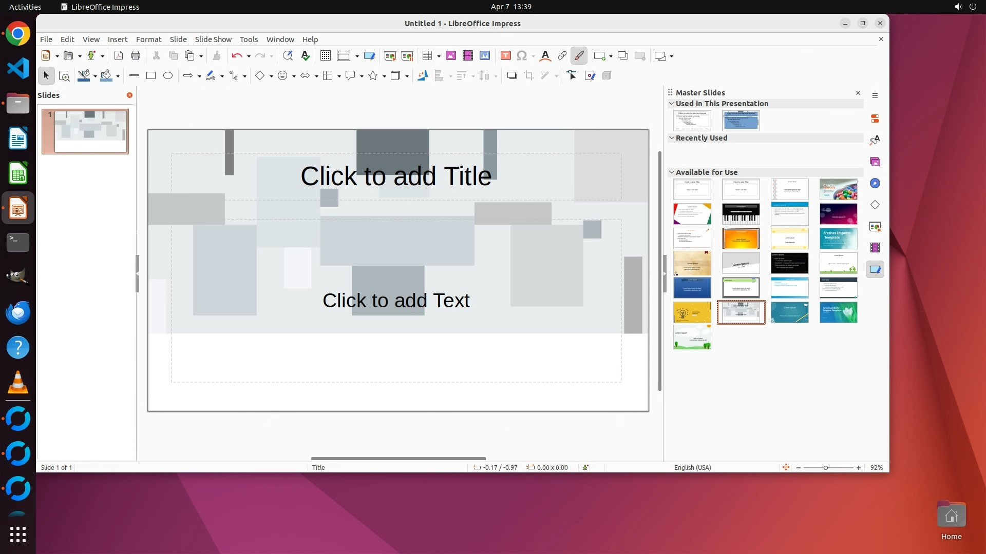Toggle the Display Grid button

[325, 56]
